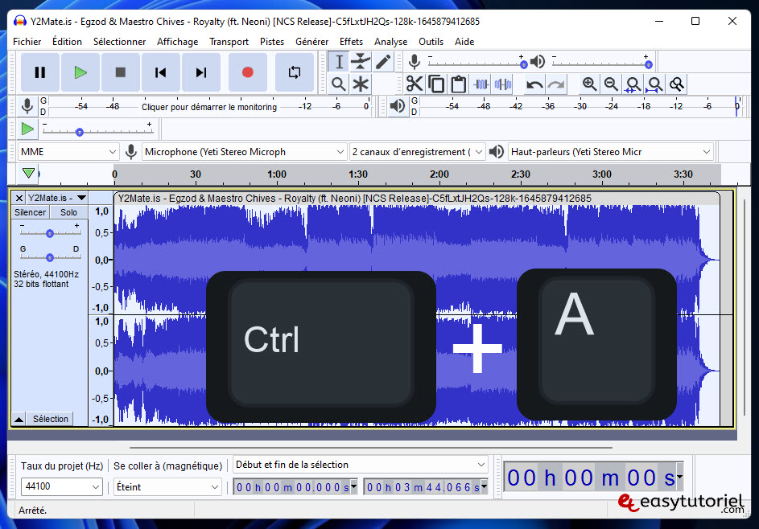Click the recording meter microphone icon

click(27, 106)
